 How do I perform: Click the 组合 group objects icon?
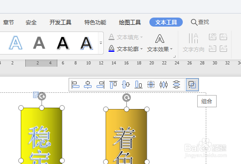coord(192,85)
